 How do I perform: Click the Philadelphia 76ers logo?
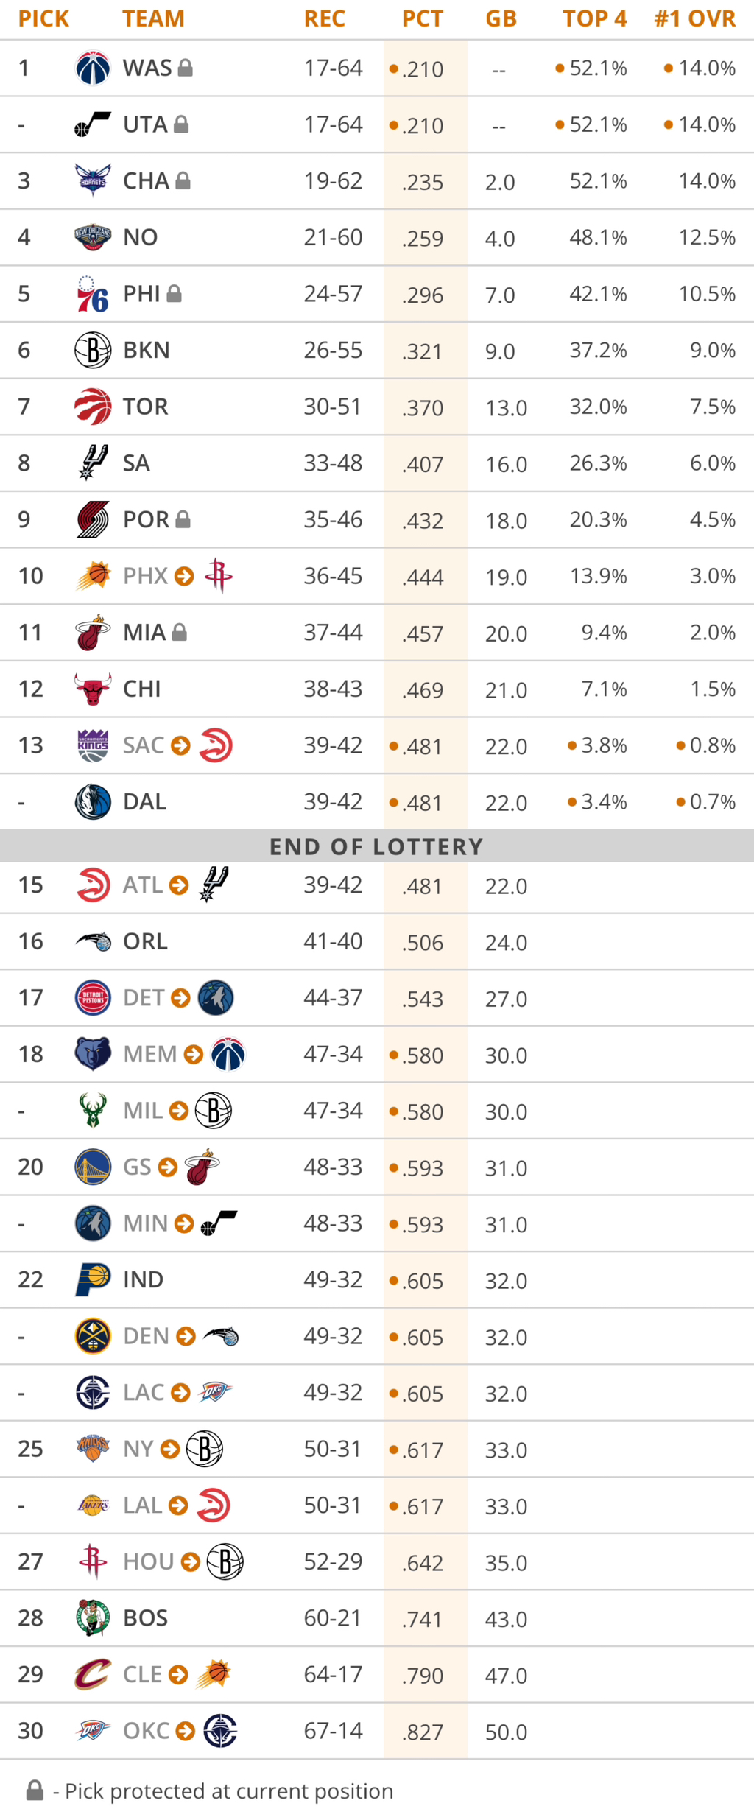(x=93, y=294)
